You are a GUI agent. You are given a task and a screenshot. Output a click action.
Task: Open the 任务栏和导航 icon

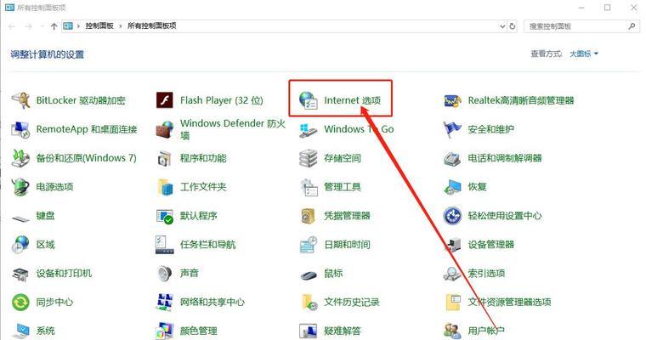[x=165, y=245]
